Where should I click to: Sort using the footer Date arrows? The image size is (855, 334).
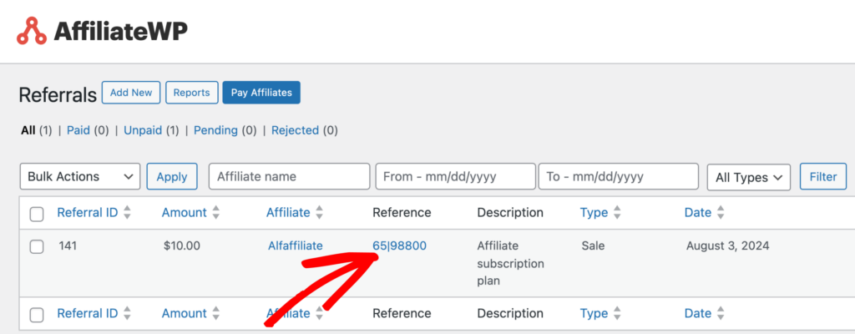pyautogui.click(x=721, y=314)
